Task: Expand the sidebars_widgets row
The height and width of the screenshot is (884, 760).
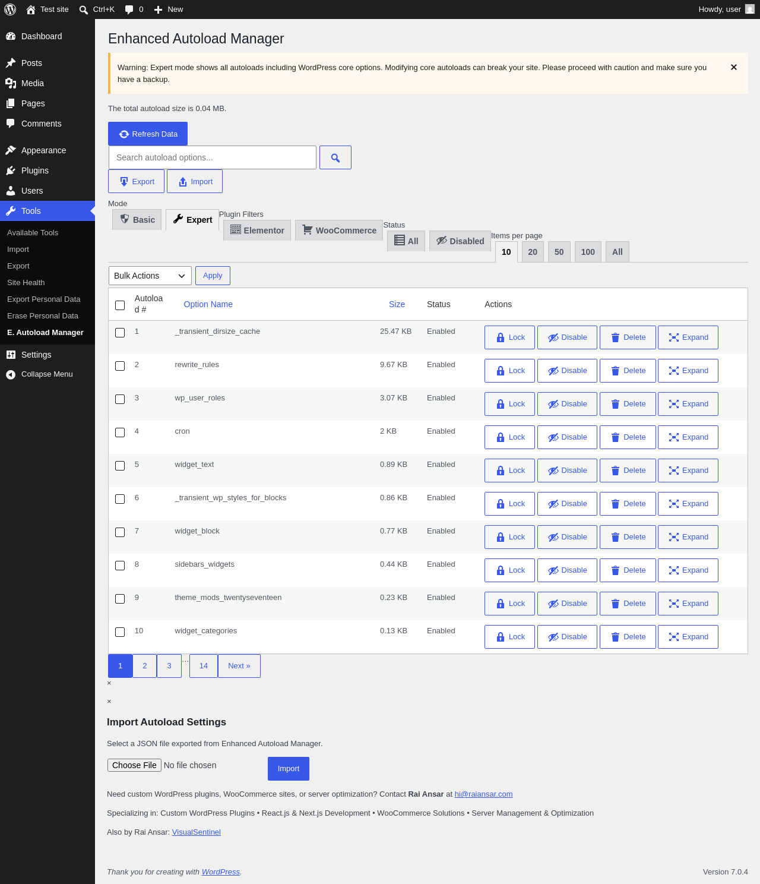Action: (x=688, y=570)
